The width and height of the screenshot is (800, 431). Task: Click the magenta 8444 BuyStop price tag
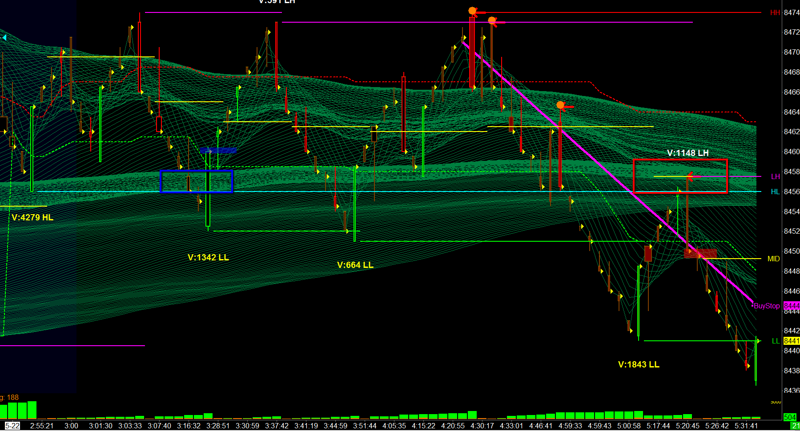pyautogui.click(x=792, y=306)
